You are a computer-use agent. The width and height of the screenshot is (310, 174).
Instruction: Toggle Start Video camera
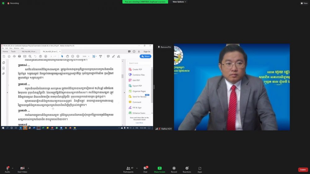click(x=22, y=168)
